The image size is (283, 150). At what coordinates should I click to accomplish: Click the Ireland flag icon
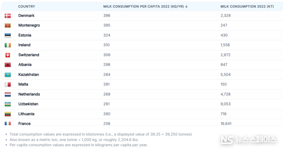click(8, 45)
